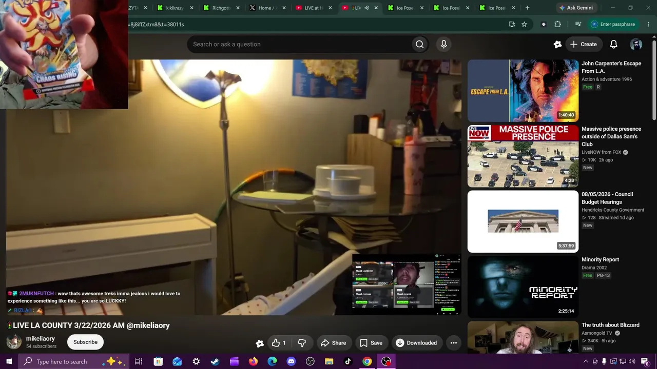The width and height of the screenshot is (657, 369).
Task: Click the Asmongold TV channel name
Action: point(597,333)
